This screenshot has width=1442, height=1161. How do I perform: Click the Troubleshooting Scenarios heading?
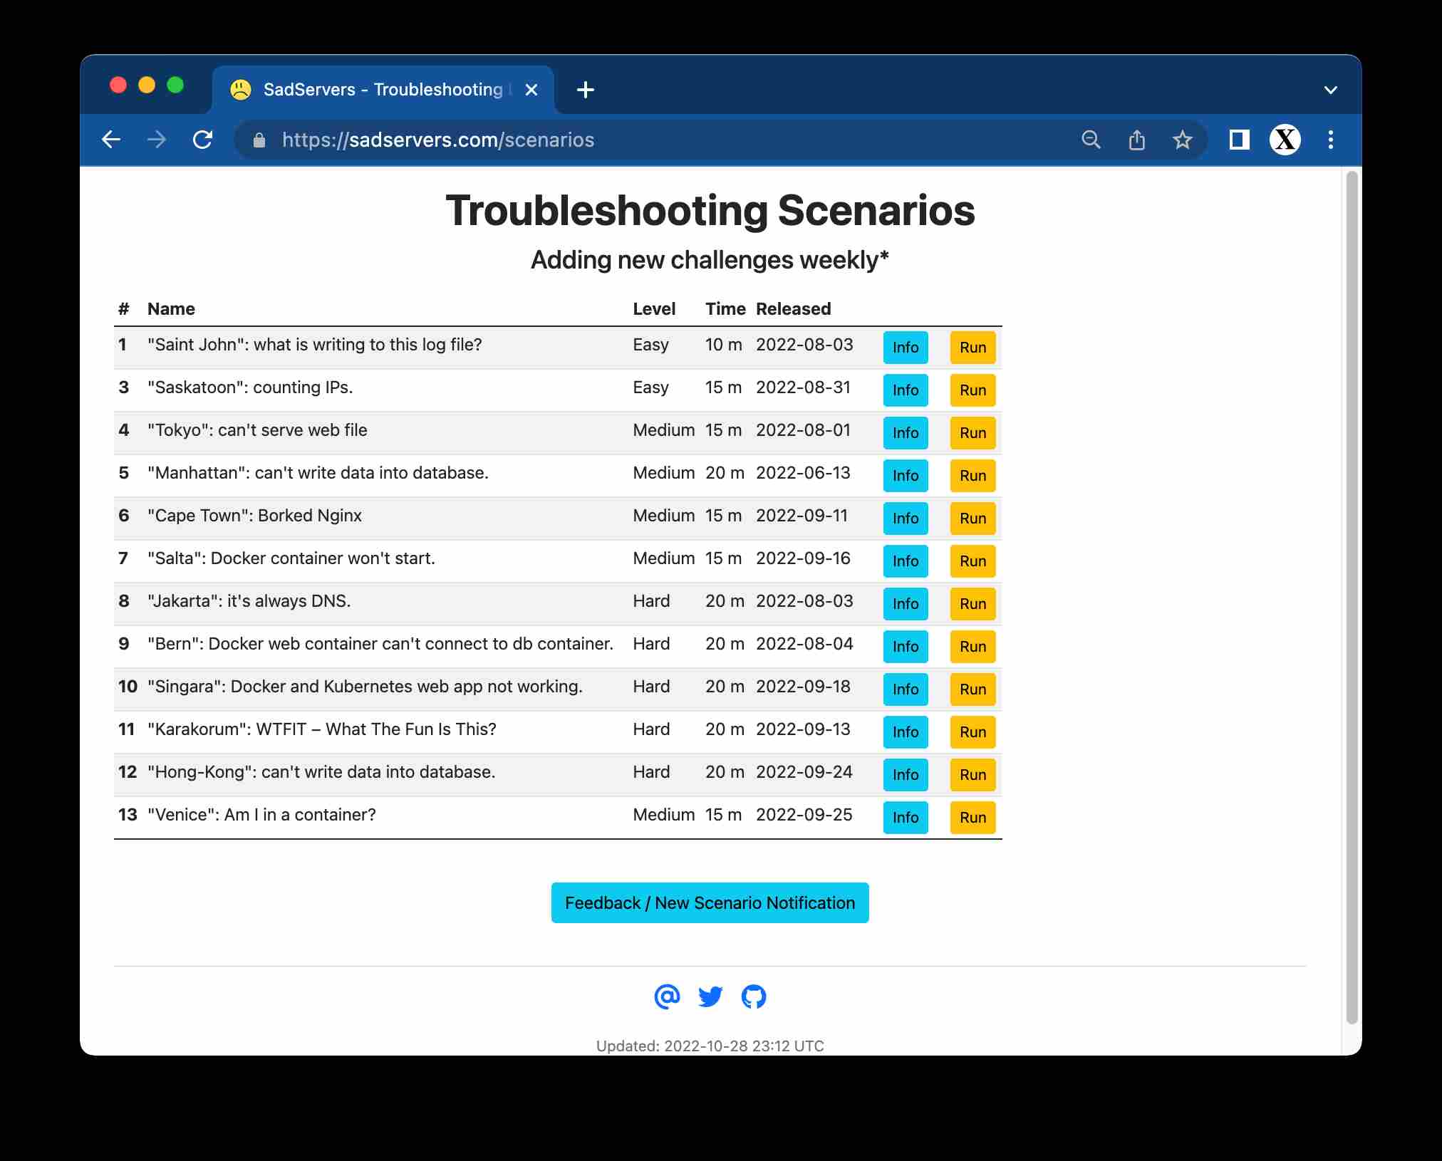tap(710, 211)
